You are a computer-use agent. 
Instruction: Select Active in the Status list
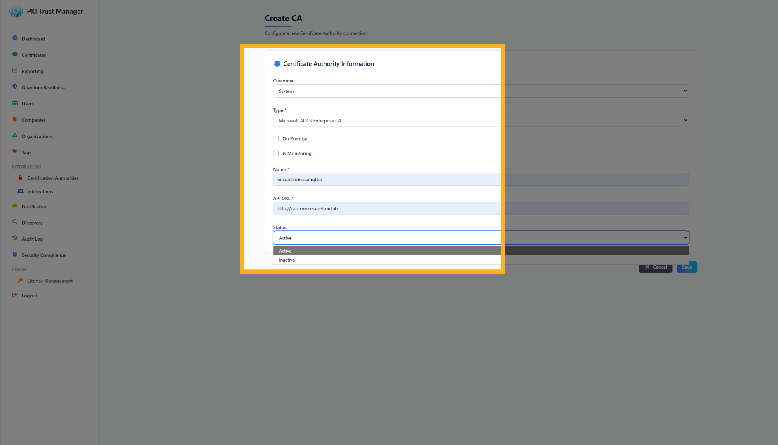(481, 251)
